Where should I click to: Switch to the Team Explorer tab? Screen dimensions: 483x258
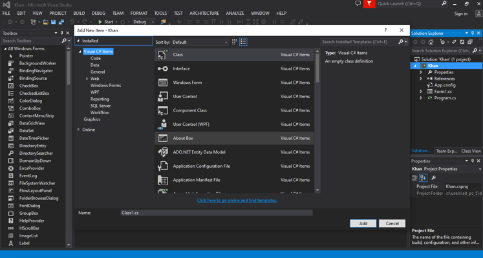pos(446,151)
